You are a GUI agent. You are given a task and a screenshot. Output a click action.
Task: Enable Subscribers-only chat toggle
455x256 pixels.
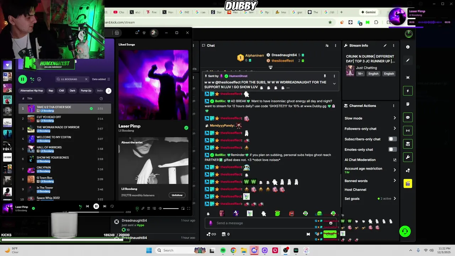click(x=392, y=139)
